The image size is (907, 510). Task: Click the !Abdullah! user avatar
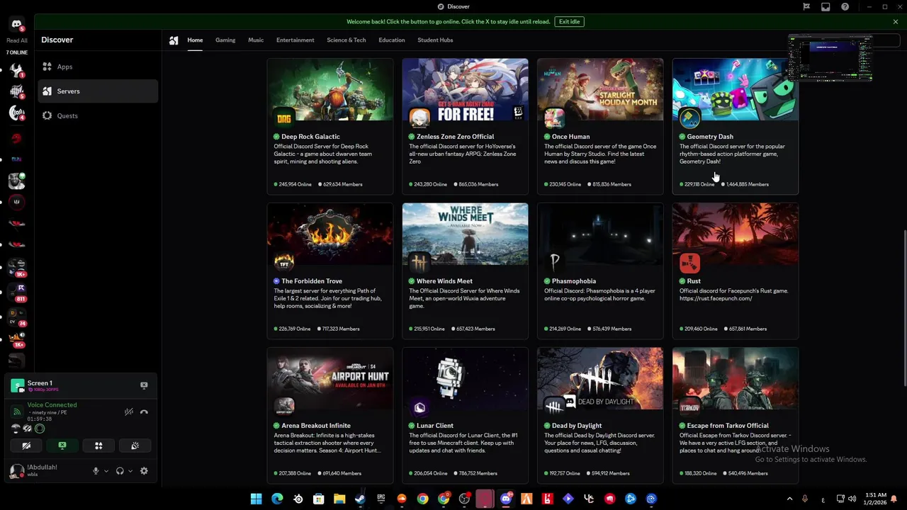[x=16, y=471]
